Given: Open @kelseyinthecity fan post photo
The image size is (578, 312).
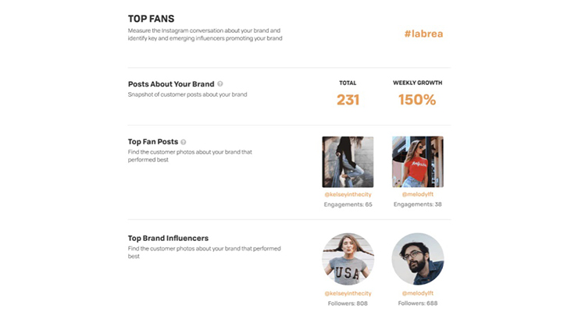Looking at the screenshot, I should [x=348, y=162].
